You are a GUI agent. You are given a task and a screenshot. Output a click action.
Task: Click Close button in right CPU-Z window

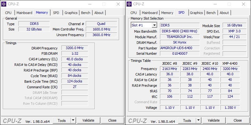click(x=238, y=120)
